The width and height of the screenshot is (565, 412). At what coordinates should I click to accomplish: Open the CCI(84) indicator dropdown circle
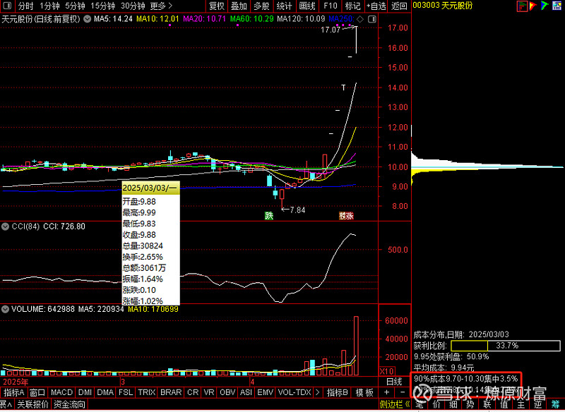tap(5, 226)
